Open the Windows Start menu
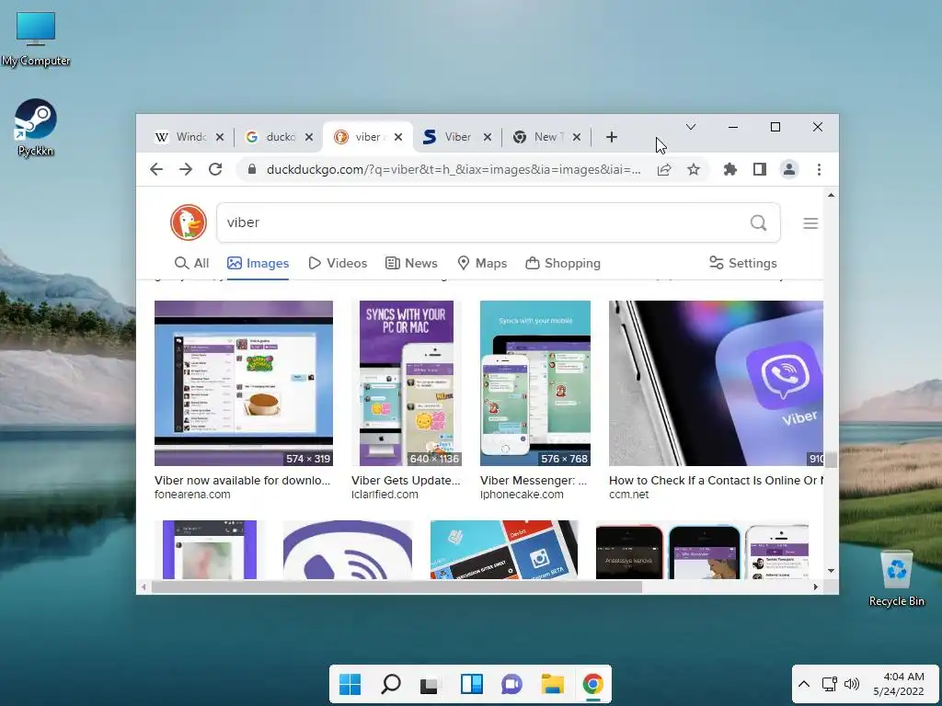The height and width of the screenshot is (706, 942). (x=350, y=684)
